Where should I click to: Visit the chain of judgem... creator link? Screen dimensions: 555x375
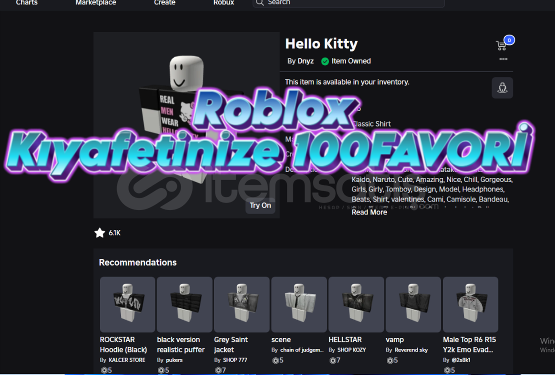pyautogui.click(x=302, y=350)
